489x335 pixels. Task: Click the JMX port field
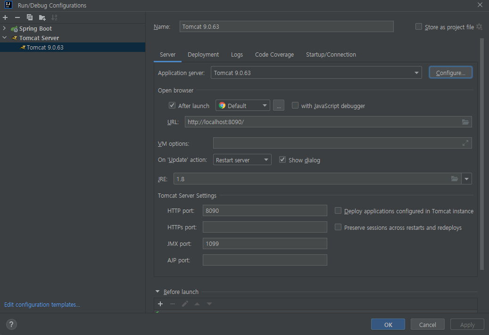point(265,243)
